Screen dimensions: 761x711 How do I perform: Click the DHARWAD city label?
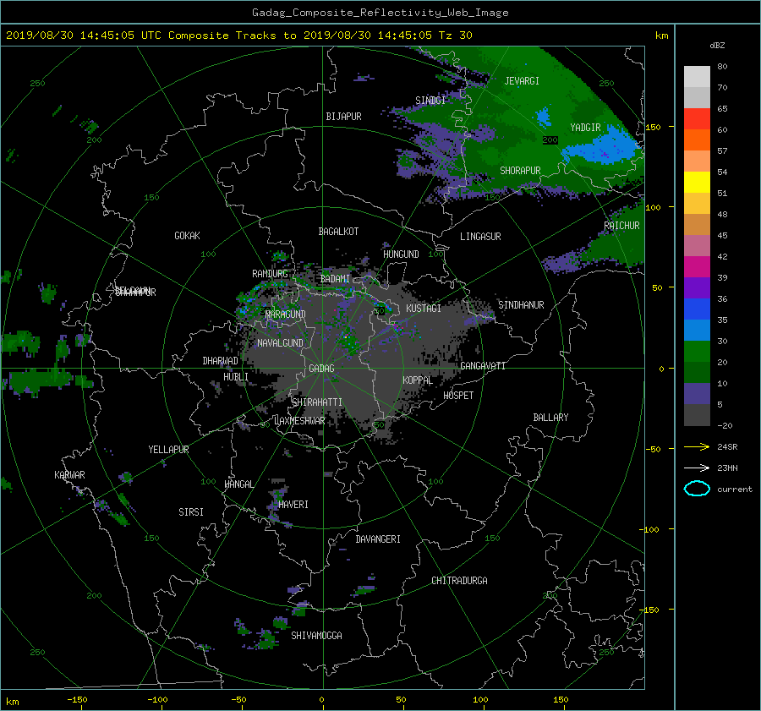tap(220, 361)
